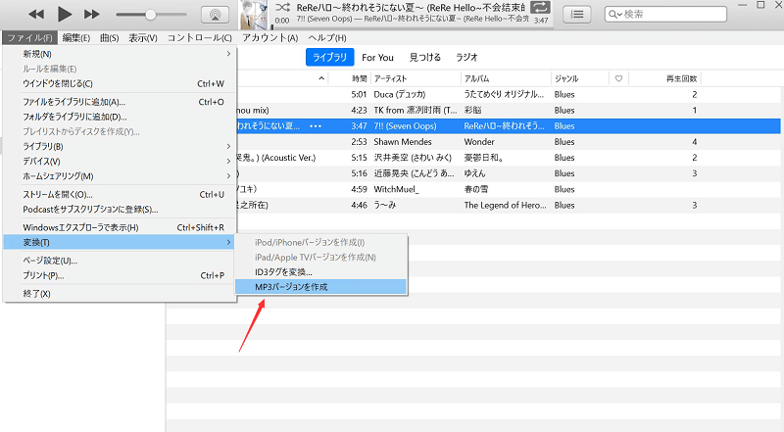Switch to the 見つける tab
Viewport: 784px width, 432px height.
[x=425, y=58]
